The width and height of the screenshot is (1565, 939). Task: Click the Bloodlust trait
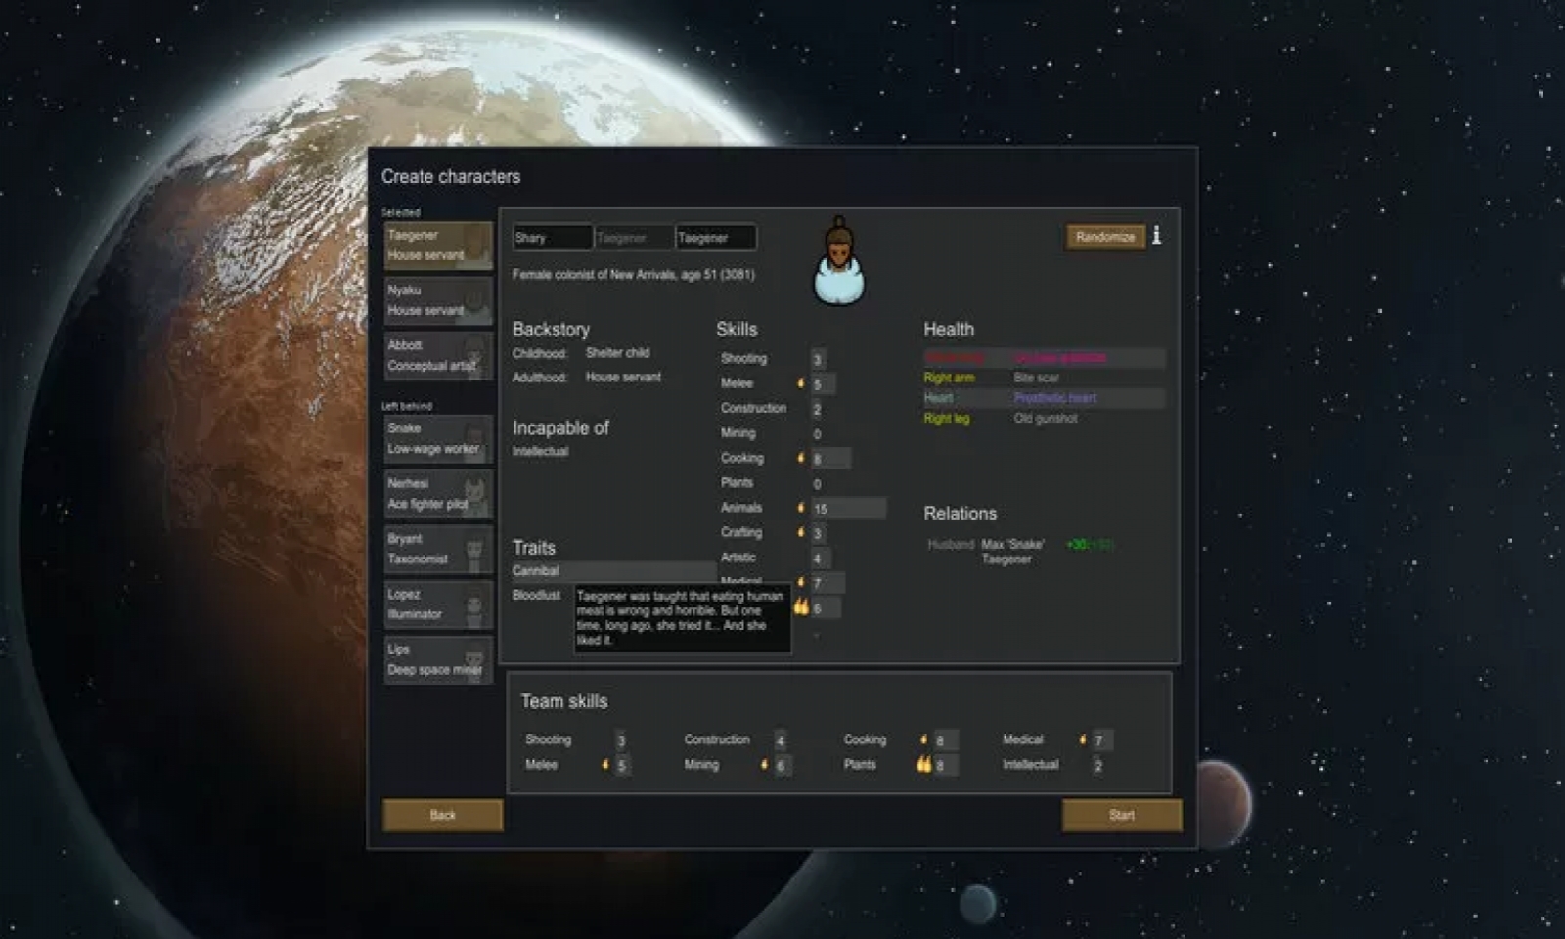[537, 595]
